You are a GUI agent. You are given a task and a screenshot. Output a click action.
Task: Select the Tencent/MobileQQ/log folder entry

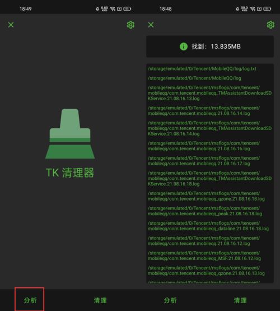pyautogui.click(x=194, y=78)
